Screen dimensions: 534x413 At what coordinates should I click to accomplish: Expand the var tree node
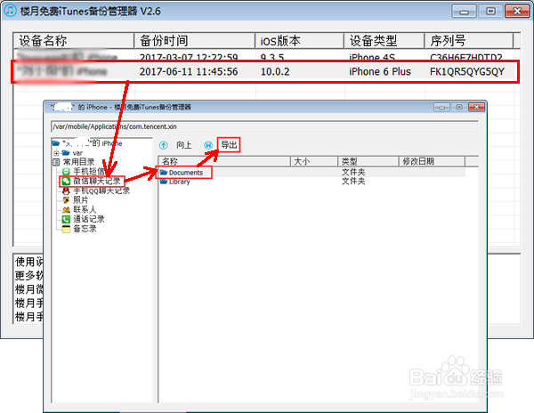[56, 153]
